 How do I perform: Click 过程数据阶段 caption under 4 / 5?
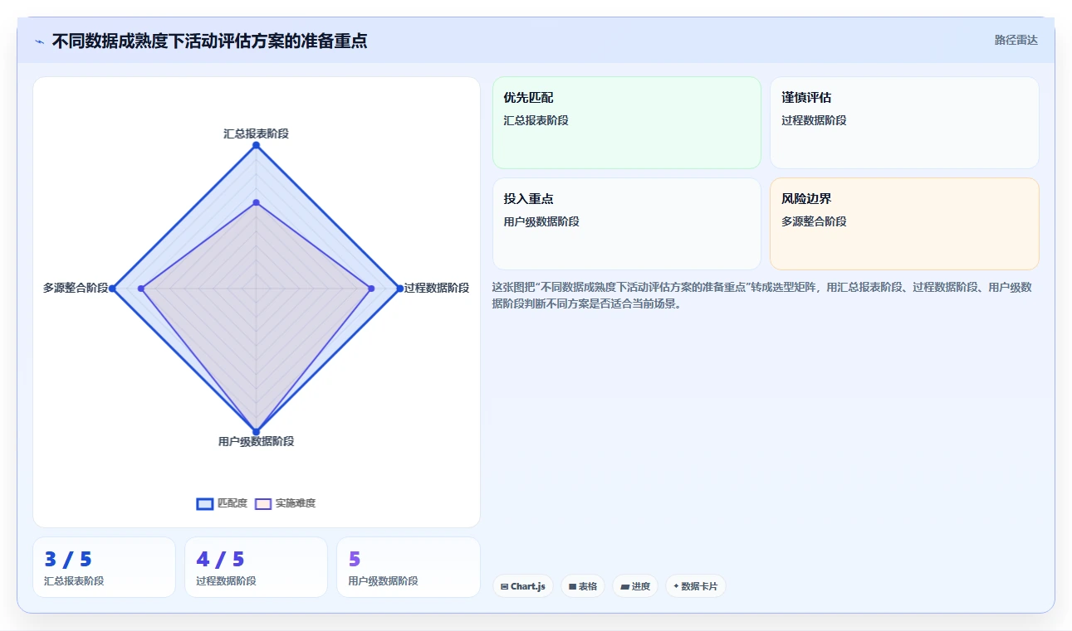(x=226, y=581)
